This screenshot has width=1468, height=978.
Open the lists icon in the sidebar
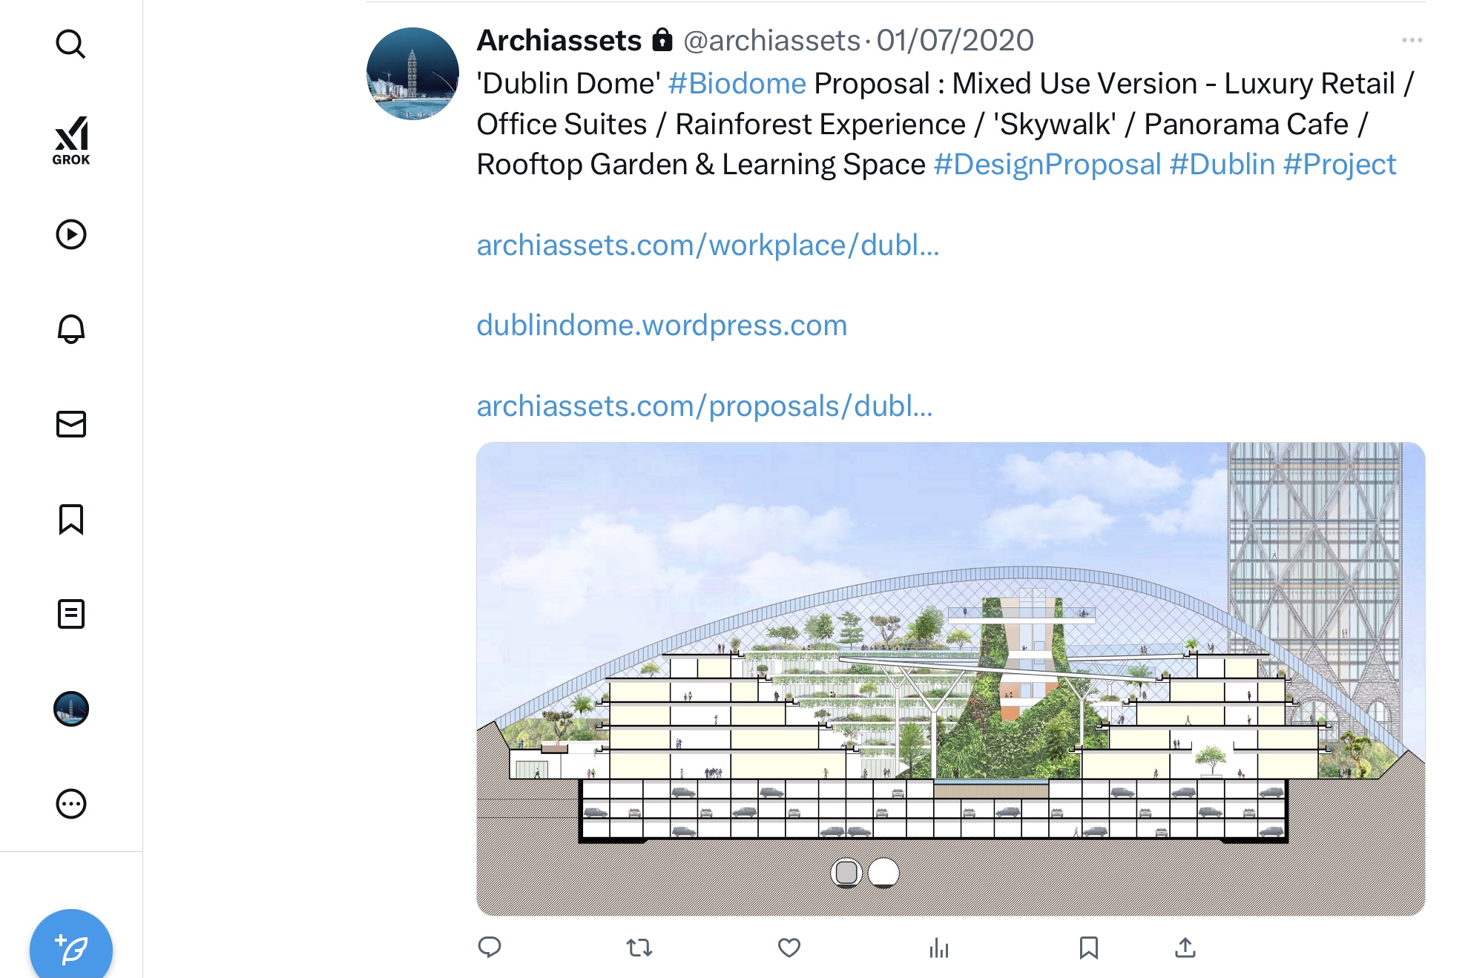point(71,614)
